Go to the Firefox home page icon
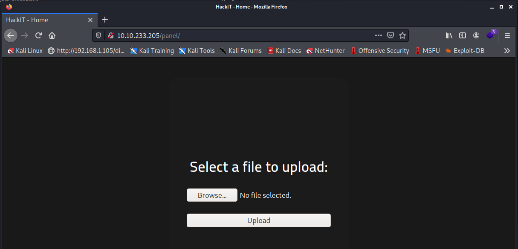Viewport: 518px width, 249px height. [52, 35]
